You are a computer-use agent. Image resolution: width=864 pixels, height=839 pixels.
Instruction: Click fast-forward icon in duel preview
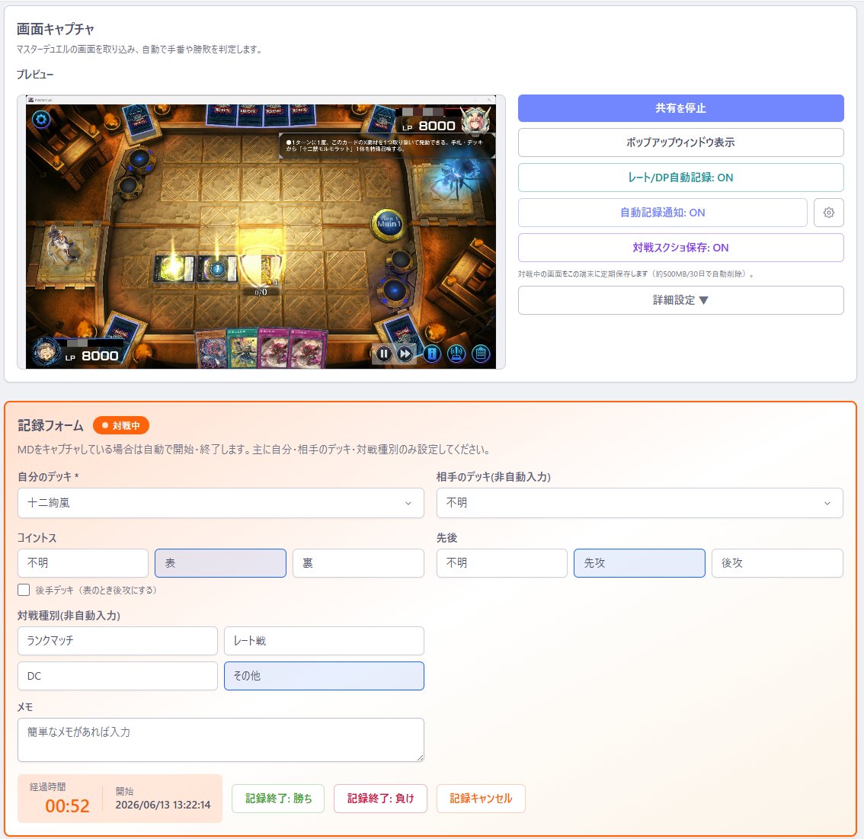[x=405, y=354]
